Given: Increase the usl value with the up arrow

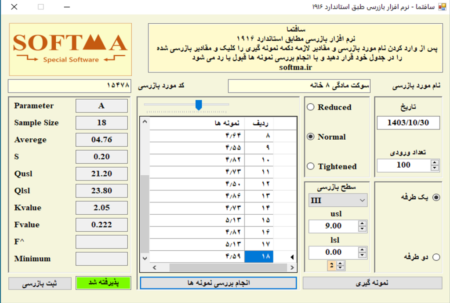Looking at the screenshot, I should click(x=362, y=224).
